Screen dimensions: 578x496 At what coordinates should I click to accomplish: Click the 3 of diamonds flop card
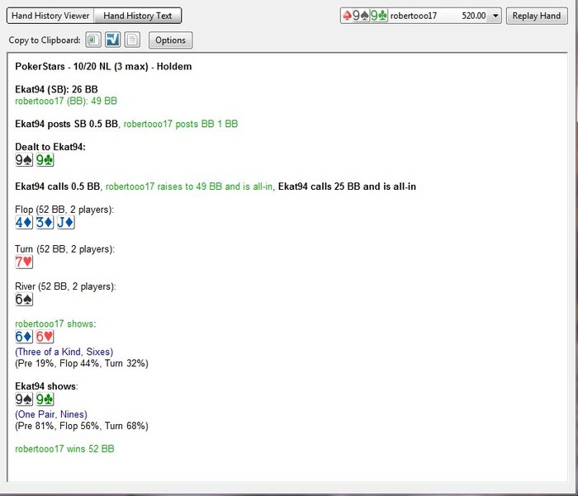coord(45,223)
